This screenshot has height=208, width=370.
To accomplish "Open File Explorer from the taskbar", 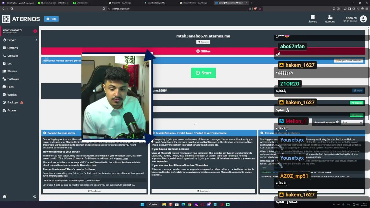I will (x=164, y=205).
